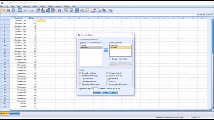Select (OVERALL) in Display Means for list
The image size is (214, 120).
point(120,45)
